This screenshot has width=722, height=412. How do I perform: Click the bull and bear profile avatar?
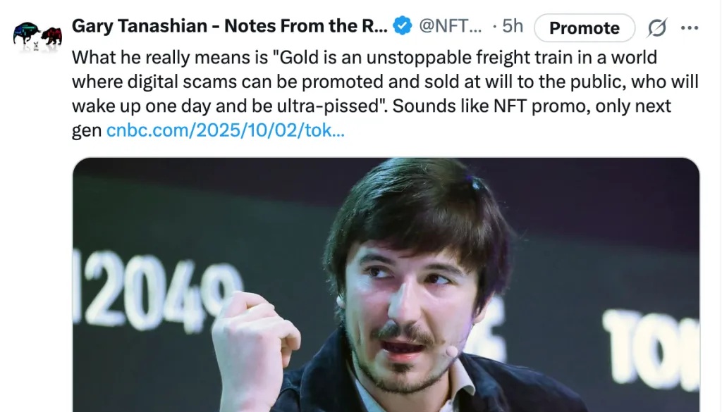37,34
